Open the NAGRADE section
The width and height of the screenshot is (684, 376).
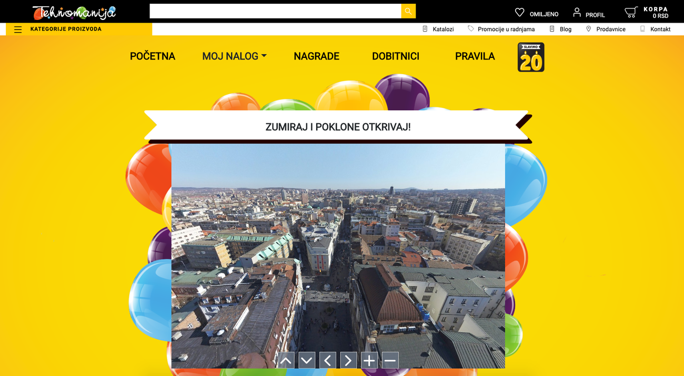(x=316, y=56)
